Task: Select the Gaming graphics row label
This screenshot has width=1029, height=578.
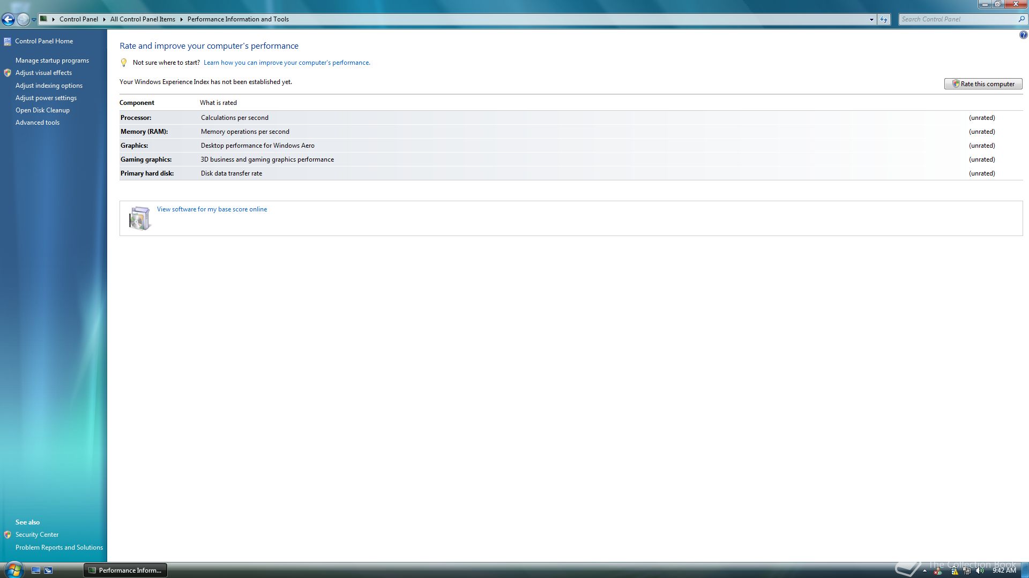Action: (146, 159)
